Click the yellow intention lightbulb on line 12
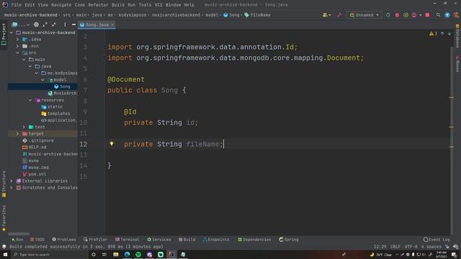This screenshot has height=259, width=461. click(112, 144)
